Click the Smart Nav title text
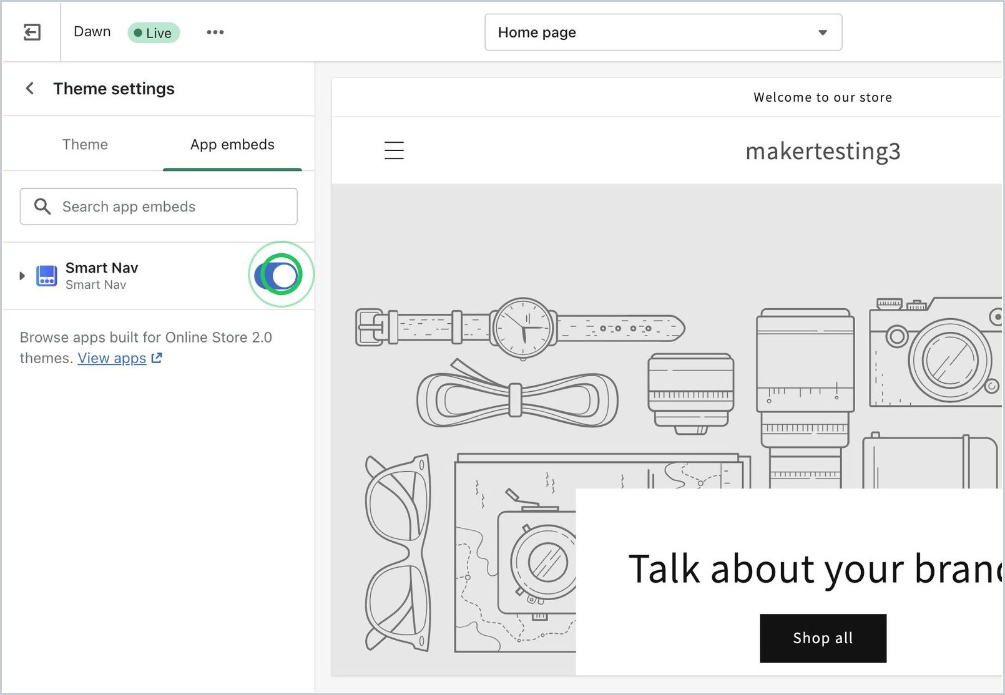1005x695 pixels. tap(102, 268)
